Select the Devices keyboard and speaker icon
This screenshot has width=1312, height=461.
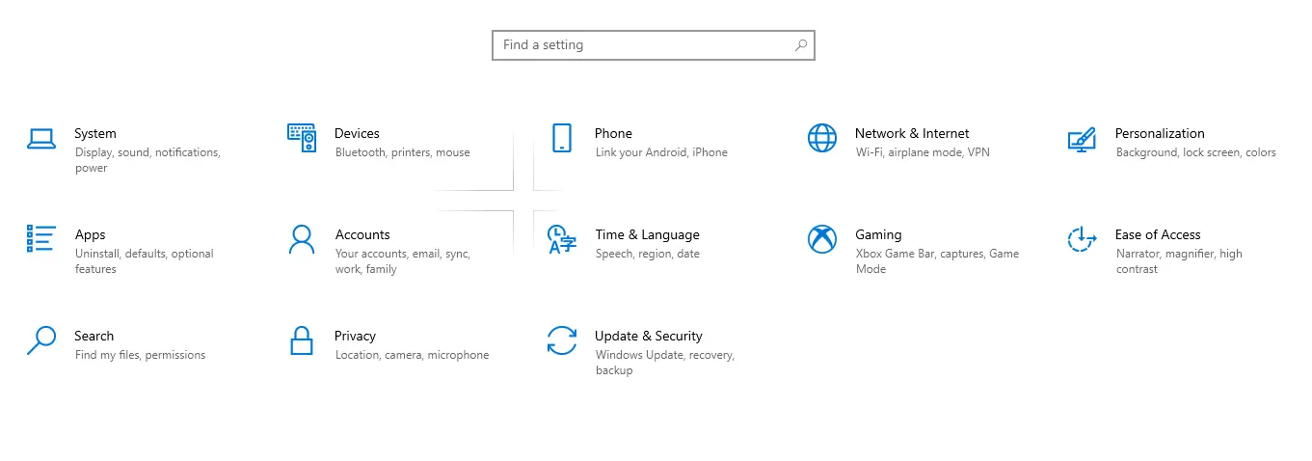point(302,138)
